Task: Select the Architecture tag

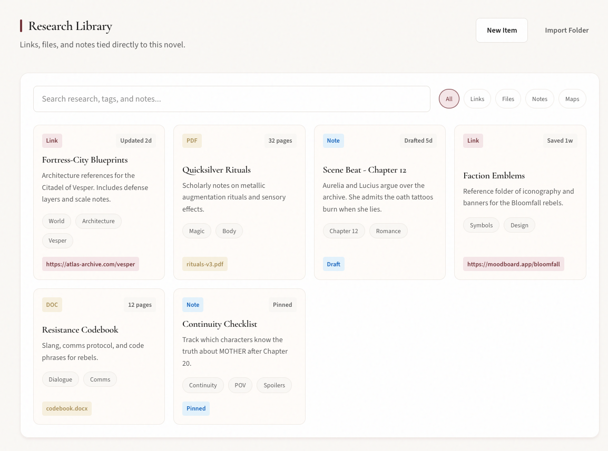Action: click(99, 221)
